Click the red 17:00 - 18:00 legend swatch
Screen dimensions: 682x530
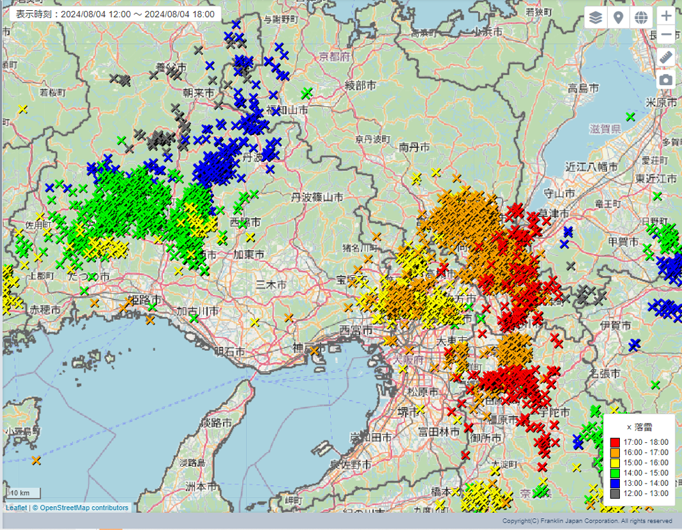coord(615,442)
